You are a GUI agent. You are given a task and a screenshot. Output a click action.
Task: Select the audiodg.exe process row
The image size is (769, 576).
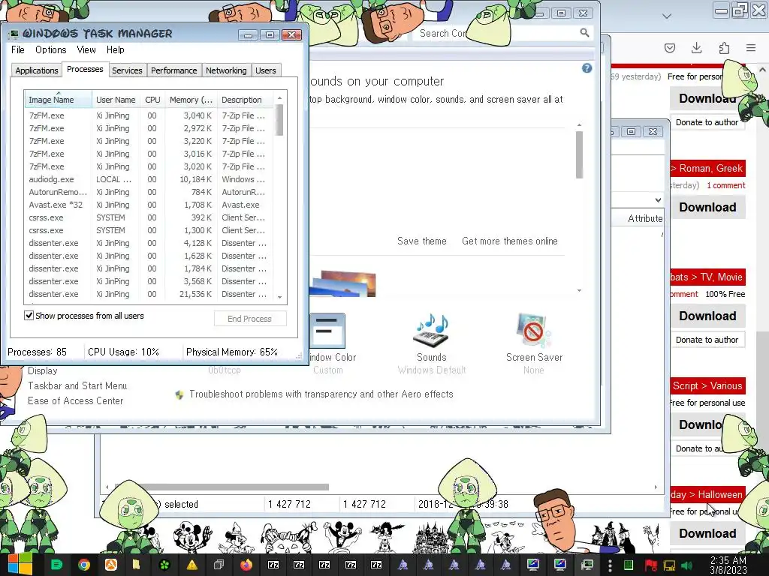[x=149, y=179]
